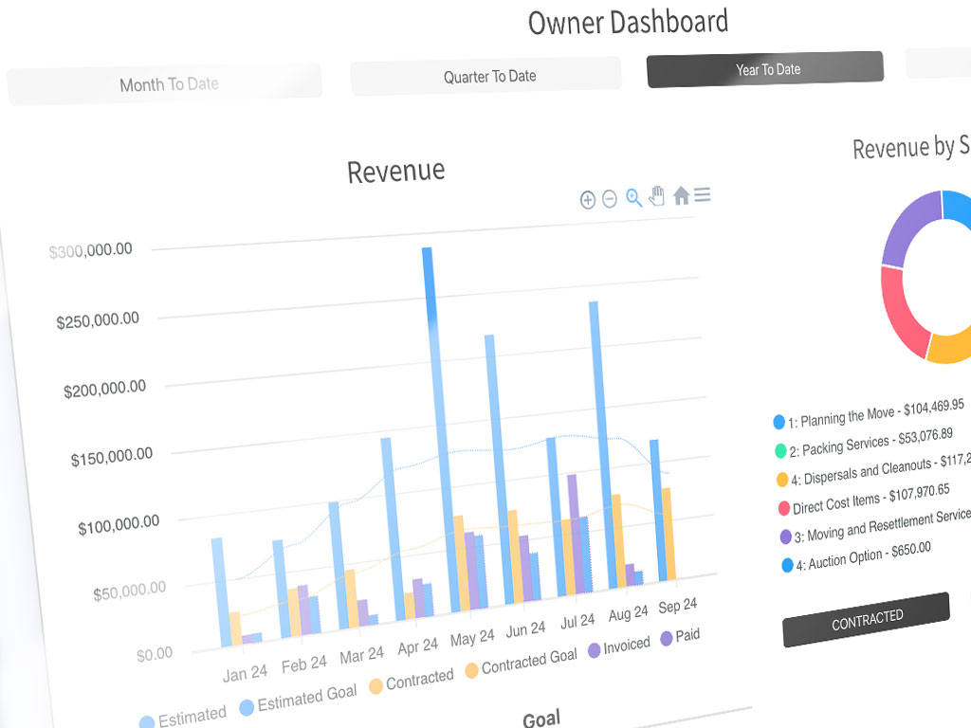Screen dimensions: 971x728
Task: Switch to Quarter To Date tab
Action: point(486,76)
